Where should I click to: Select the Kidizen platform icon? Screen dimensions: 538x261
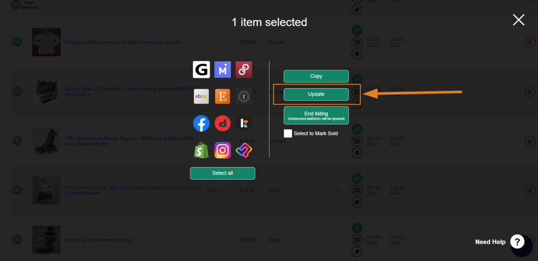244,123
